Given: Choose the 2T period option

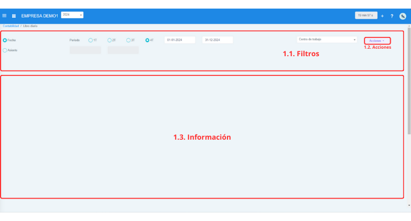Looking at the screenshot, I should pos(109,40).
